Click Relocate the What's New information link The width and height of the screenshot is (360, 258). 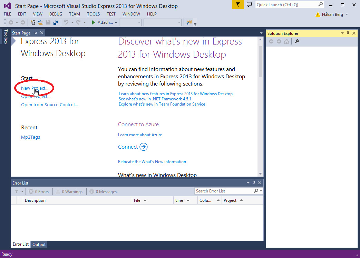point(152,162)
